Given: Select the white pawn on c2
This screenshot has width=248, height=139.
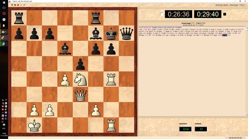Looking at the screenshot, I should [x=50, y=110].
